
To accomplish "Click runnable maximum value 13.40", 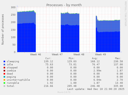I will (119, 83).
